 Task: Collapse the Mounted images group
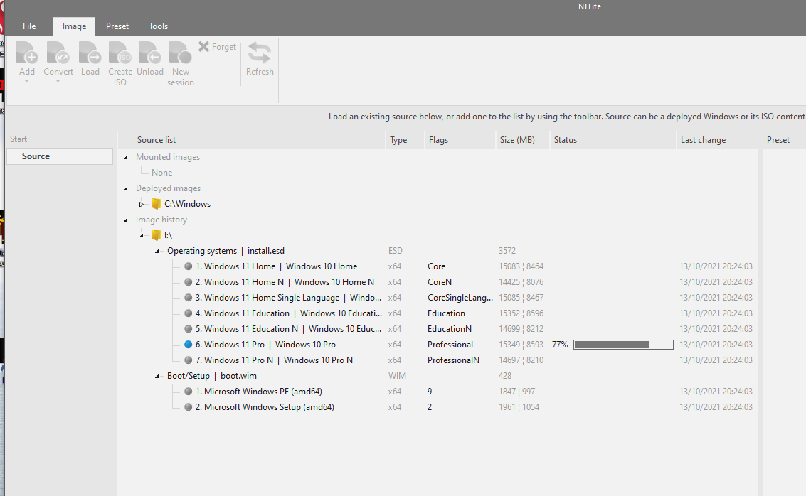click(125, 157)
